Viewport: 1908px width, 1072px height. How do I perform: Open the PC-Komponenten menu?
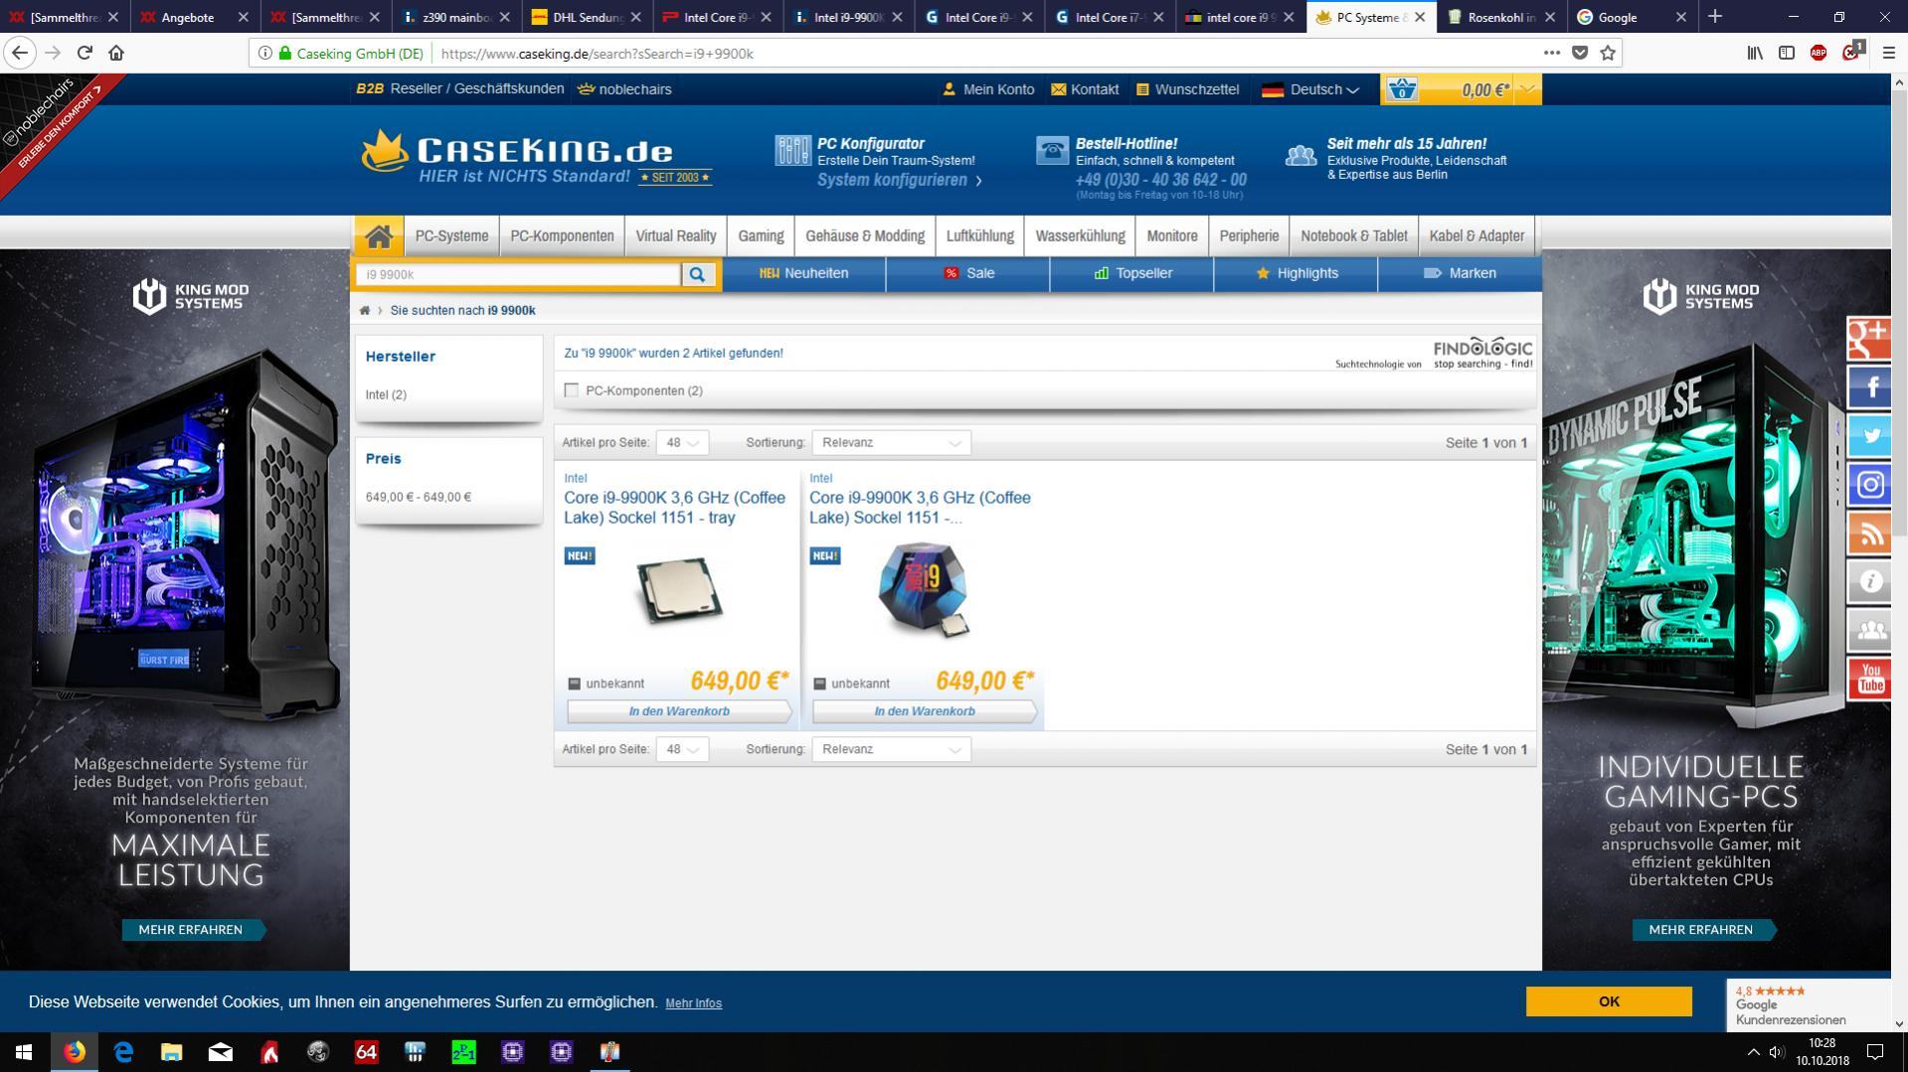point(562,236)
